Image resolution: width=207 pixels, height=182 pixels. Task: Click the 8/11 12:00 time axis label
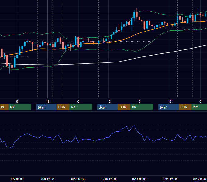[x=170, y=179]
